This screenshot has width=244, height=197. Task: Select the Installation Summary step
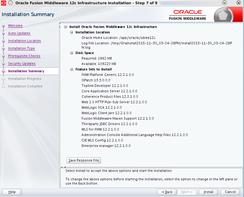[x=26, y=71]
